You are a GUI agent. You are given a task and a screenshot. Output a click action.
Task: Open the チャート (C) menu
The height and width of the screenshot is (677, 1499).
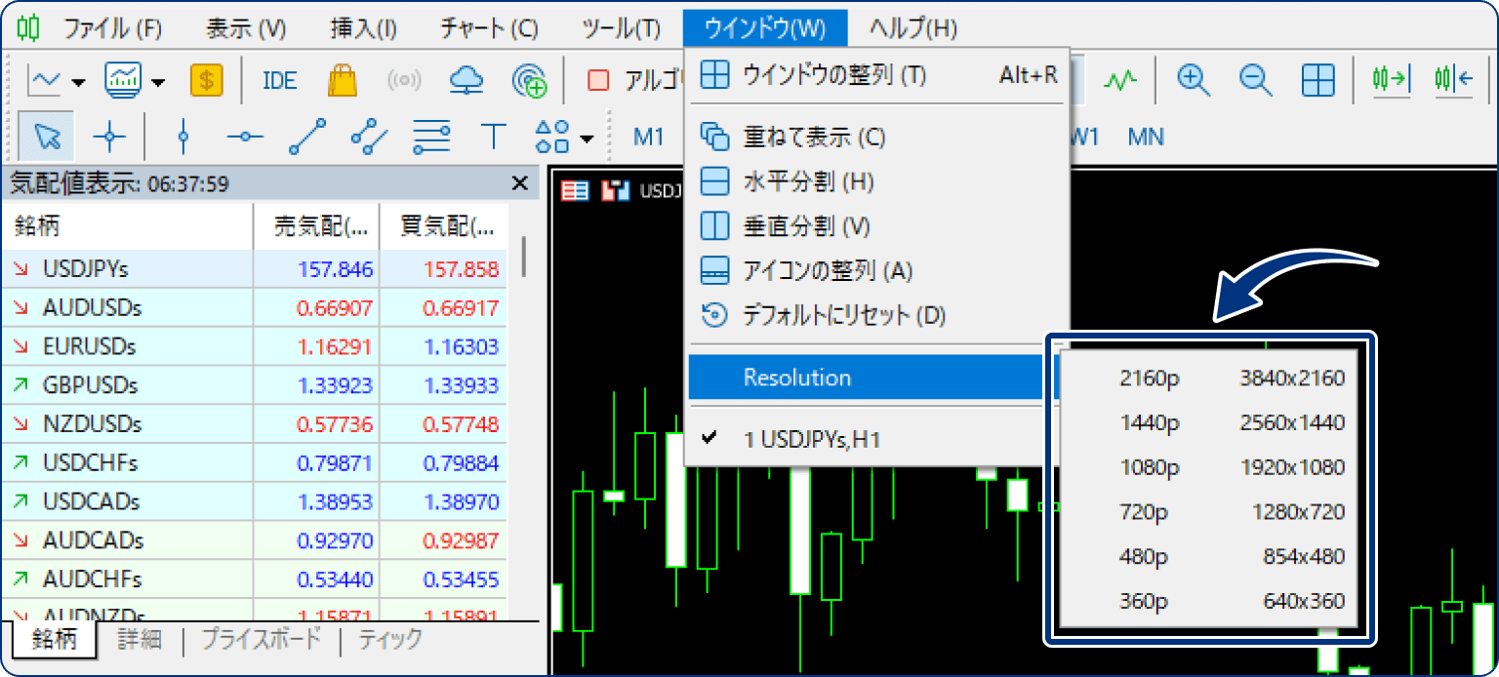coord(489,28)
